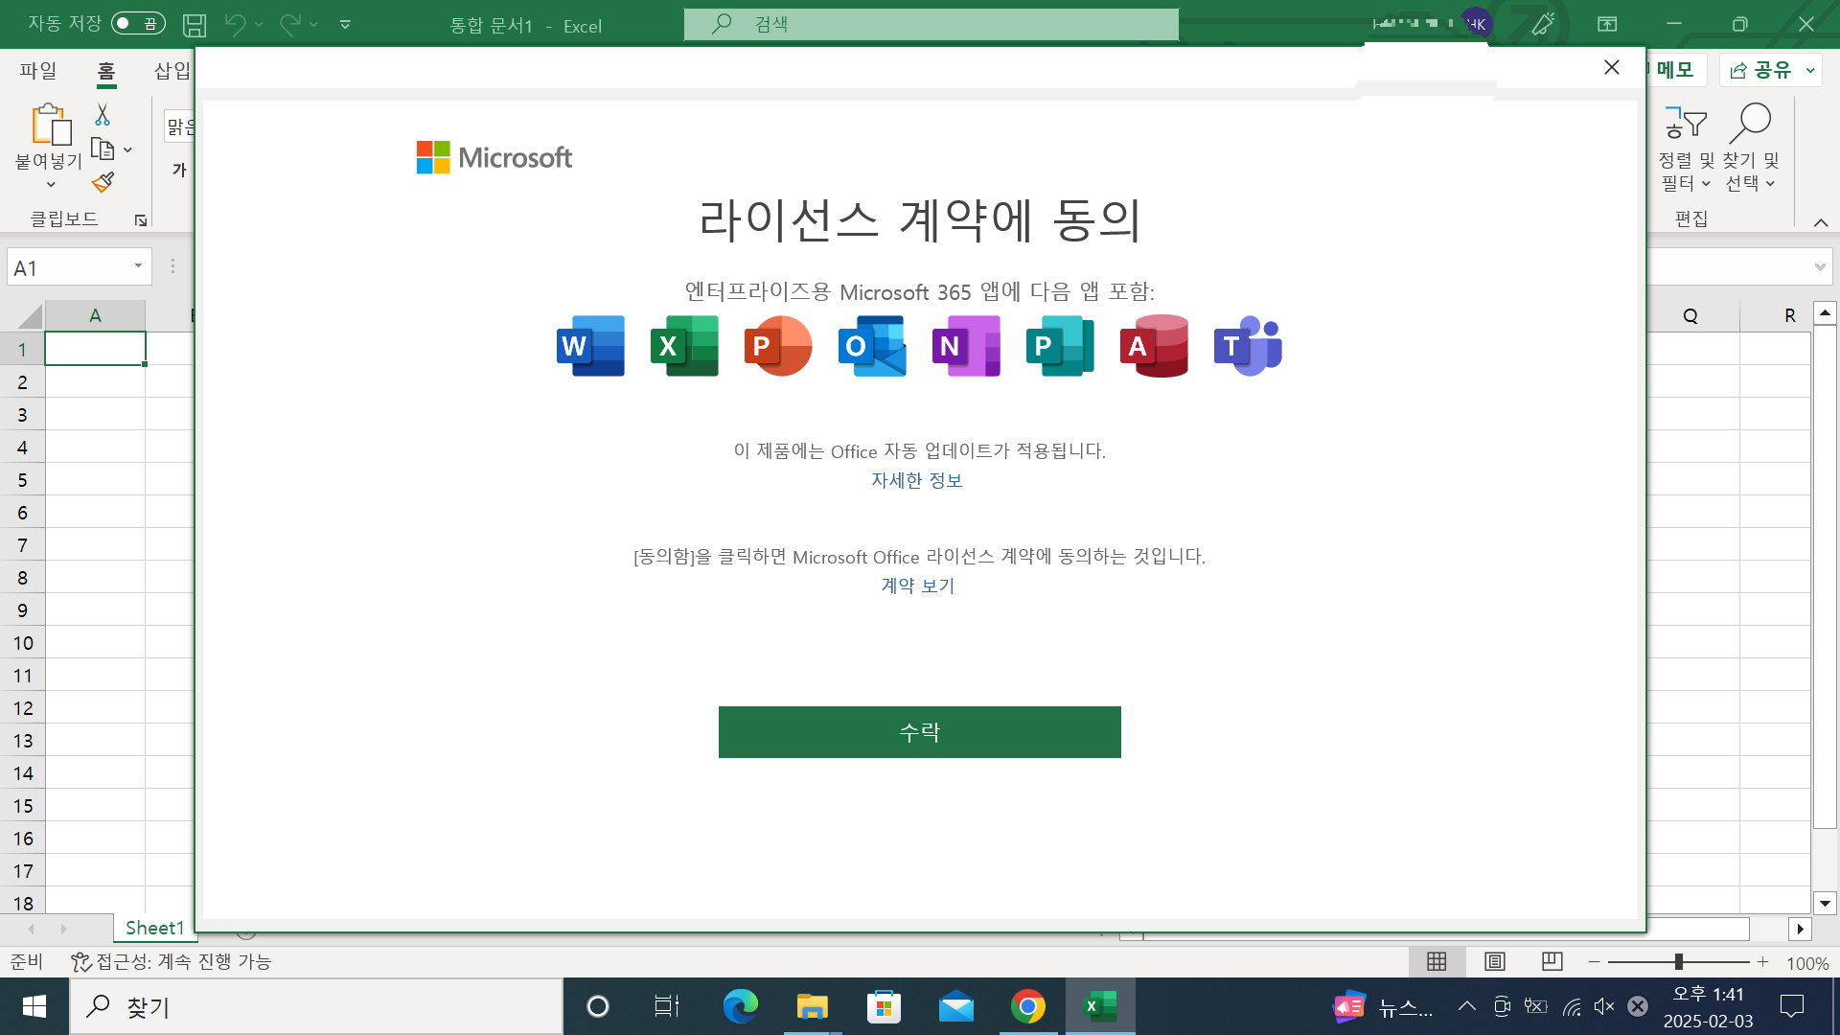
Task: Click Page Break Preview view icon
Action: tap(1552, 961)
